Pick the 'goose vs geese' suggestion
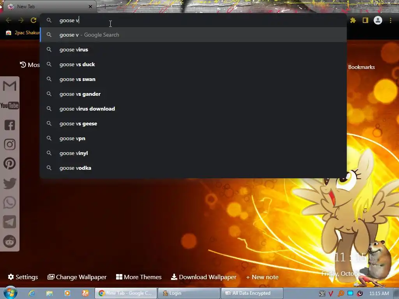Screen dimensions: 399x299 [193, 123]
